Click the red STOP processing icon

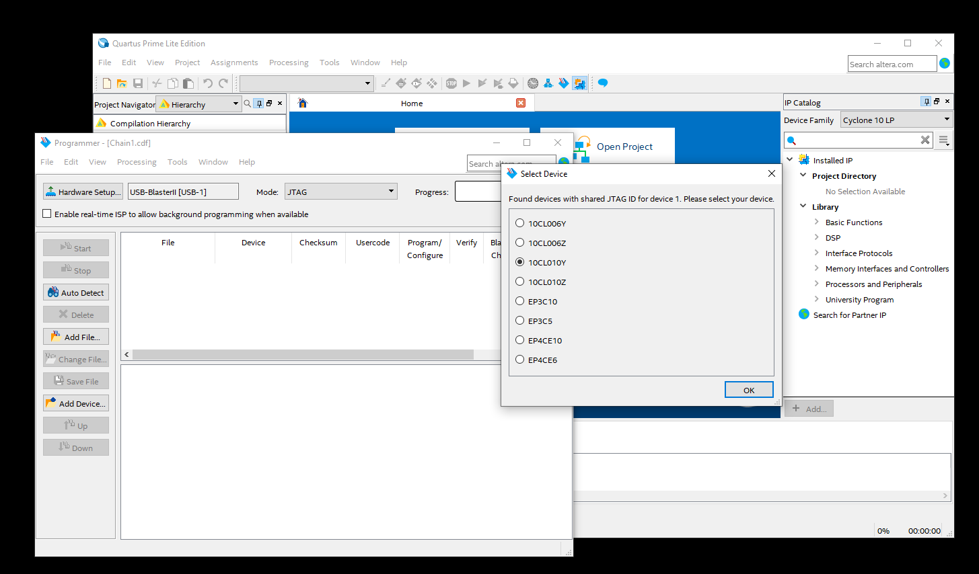(x=451, y=83)
